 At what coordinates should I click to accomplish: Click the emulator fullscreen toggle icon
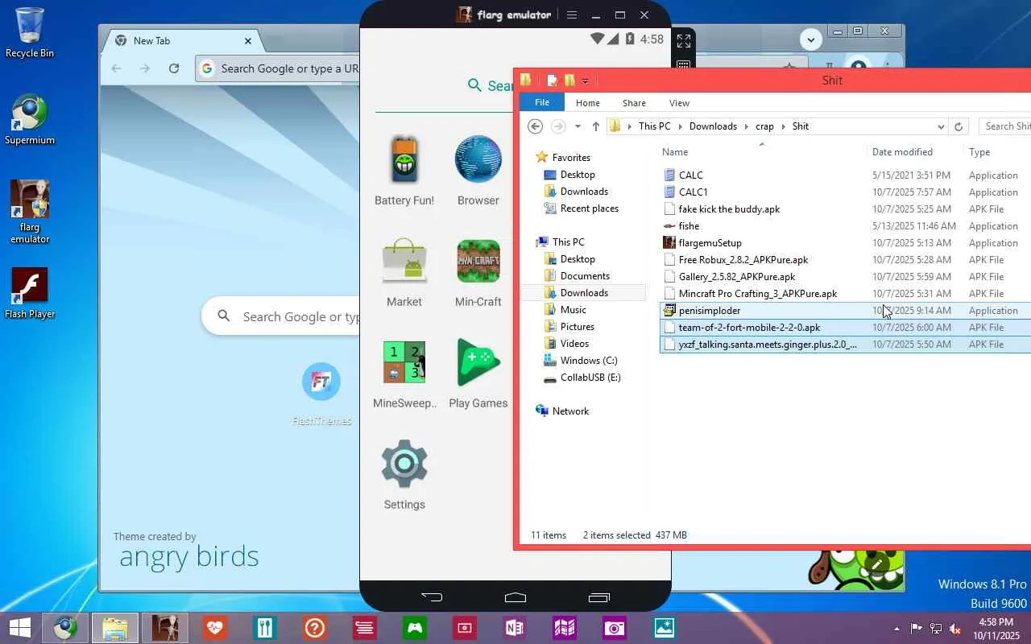click(x=684, y=40)
